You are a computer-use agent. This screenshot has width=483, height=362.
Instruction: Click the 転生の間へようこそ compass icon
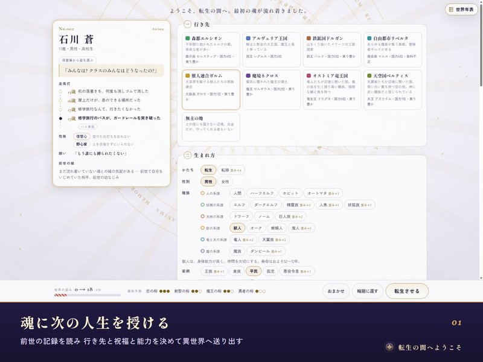tap(389, 347)
